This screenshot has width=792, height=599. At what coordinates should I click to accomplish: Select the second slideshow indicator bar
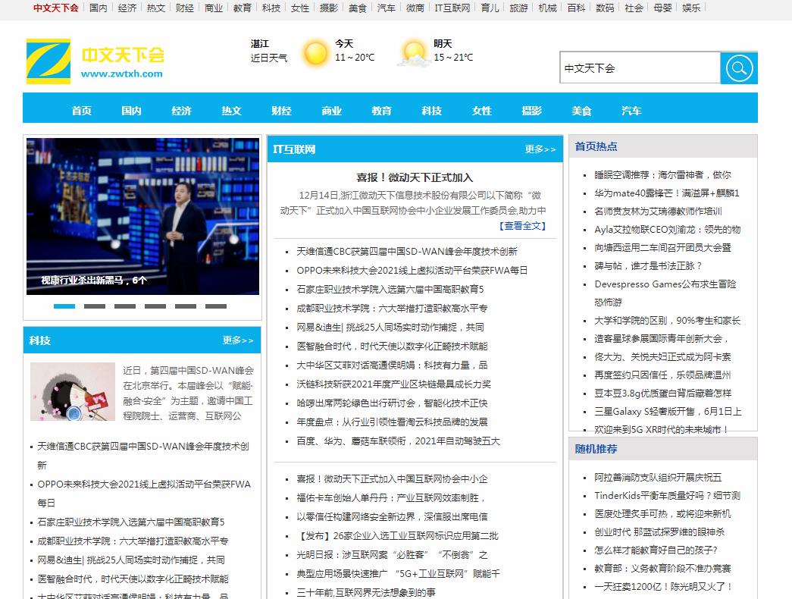pyautogui.click(x=95, y=306)
